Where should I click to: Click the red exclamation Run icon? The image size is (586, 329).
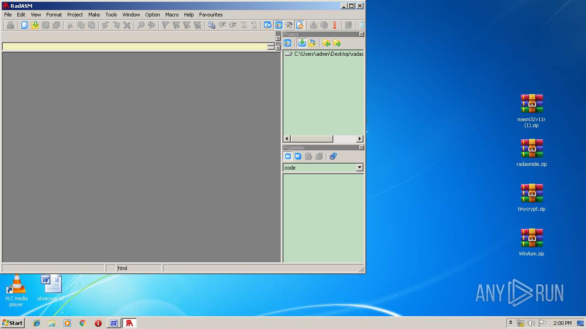335,25
